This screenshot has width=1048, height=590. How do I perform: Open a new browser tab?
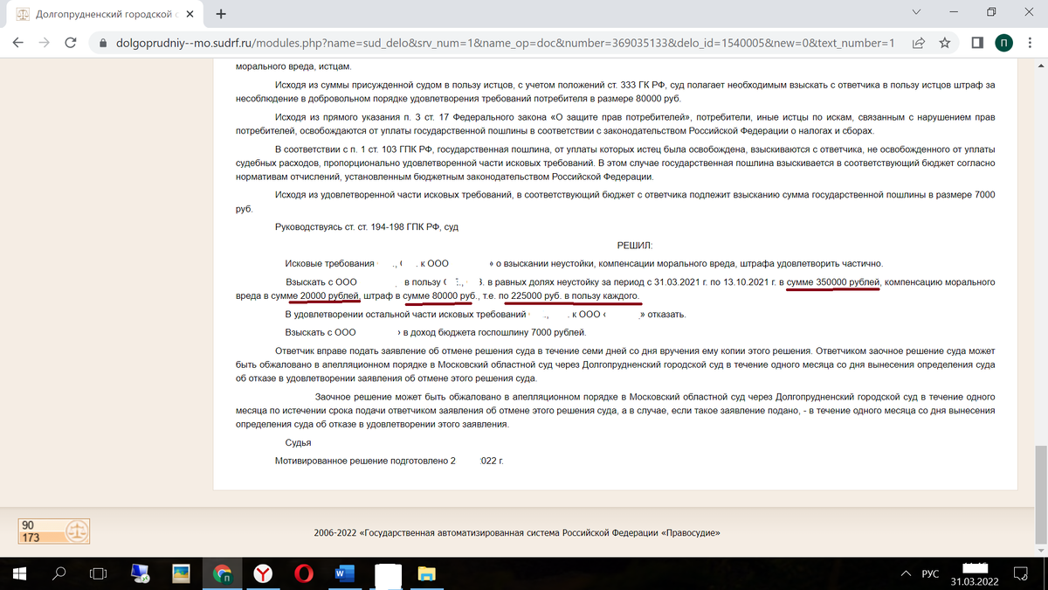click(220, 14)
